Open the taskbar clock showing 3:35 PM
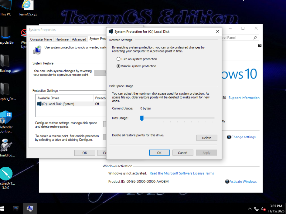The image size is (286, 214). [x=276, y=209]
